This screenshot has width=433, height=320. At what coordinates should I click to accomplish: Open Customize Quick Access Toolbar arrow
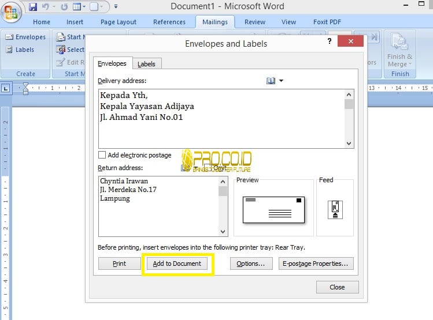click(116, 6)
